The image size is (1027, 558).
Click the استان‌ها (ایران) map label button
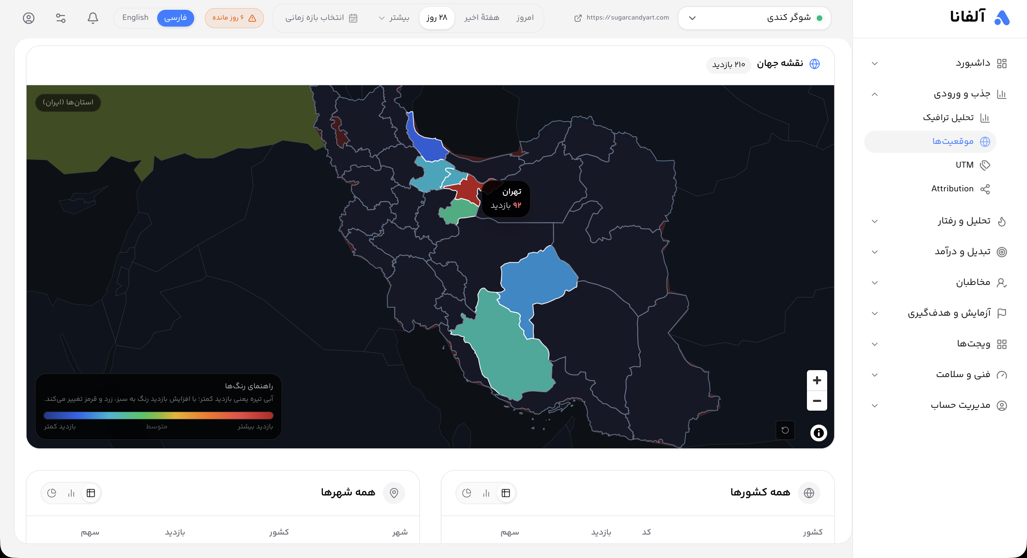(x=68, y=102)
